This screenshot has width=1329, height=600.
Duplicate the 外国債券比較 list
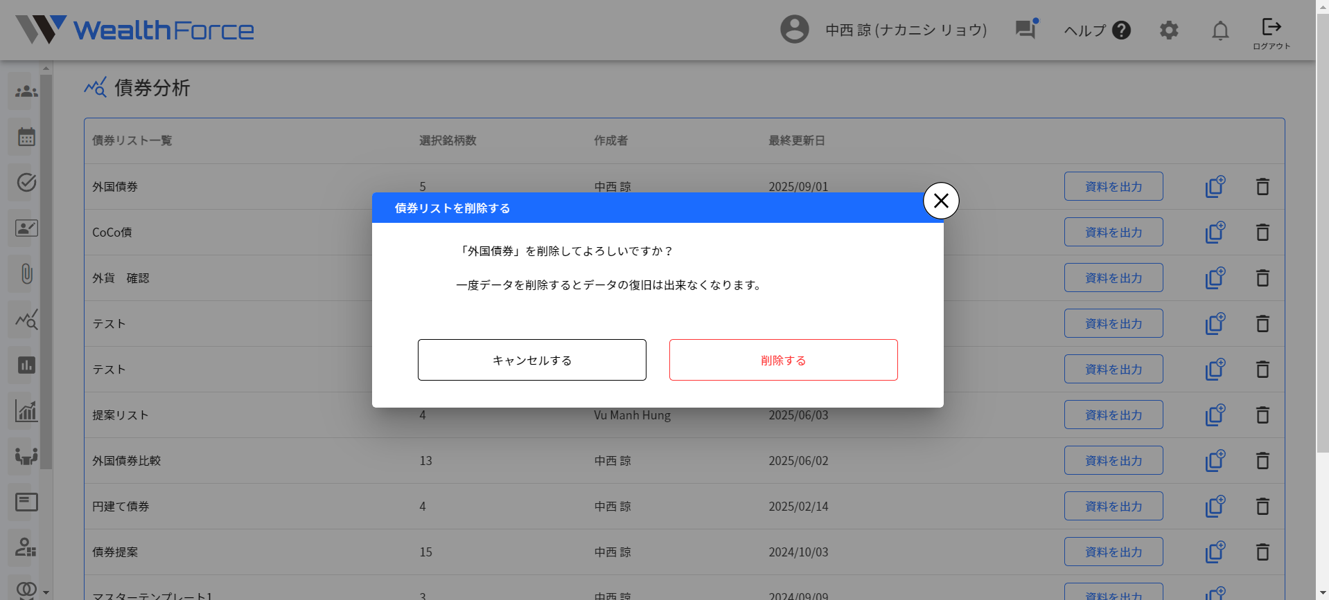coord(1215,460)
